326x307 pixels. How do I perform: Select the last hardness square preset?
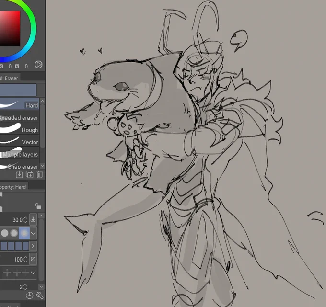tap(26, 246)
